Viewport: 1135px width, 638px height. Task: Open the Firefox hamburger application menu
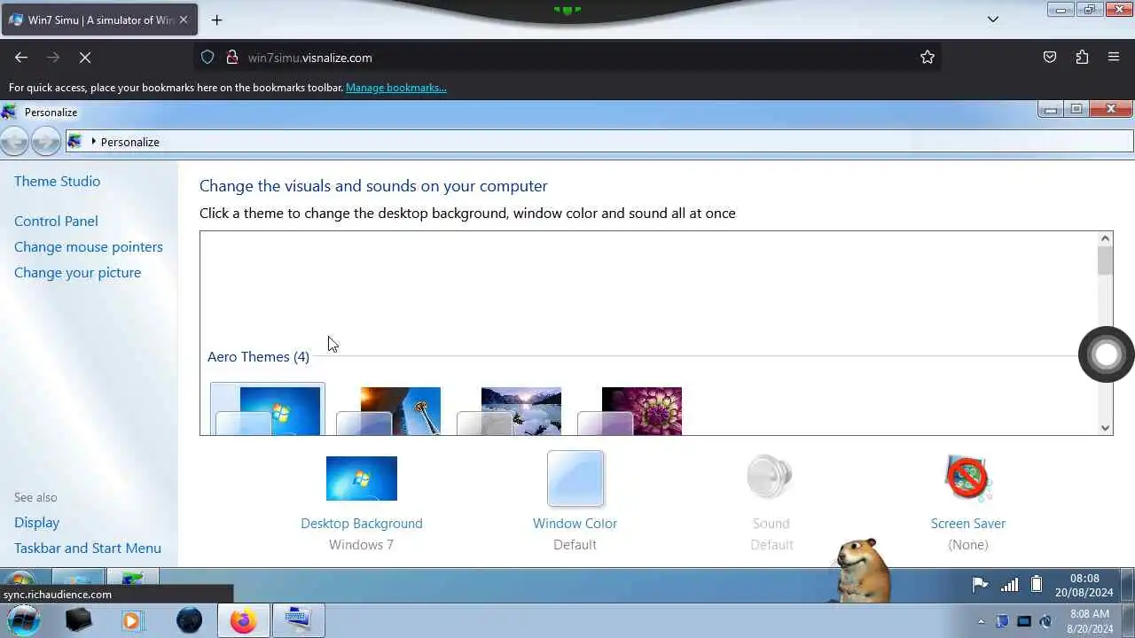[1114, 57]
